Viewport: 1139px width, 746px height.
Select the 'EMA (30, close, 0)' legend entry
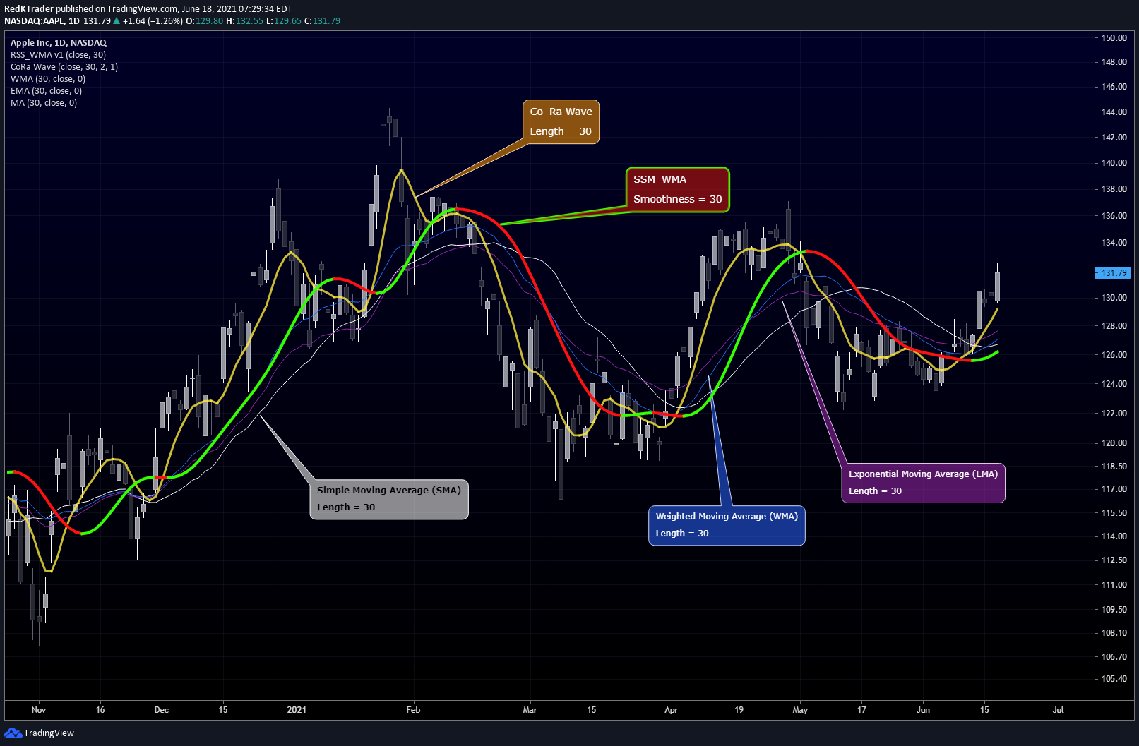point(46,91)
